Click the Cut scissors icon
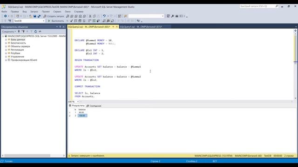This screenshot has height=167, width=298. tap(90, 16)
